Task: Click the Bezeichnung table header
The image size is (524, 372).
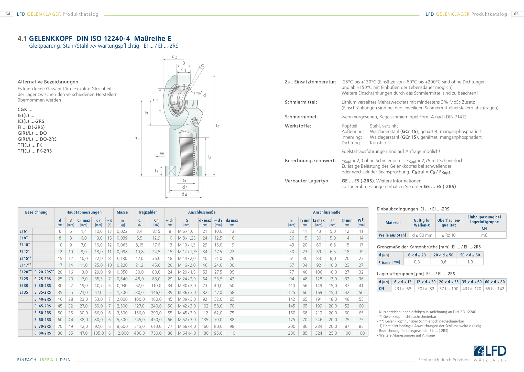Action: pos(36,212)
